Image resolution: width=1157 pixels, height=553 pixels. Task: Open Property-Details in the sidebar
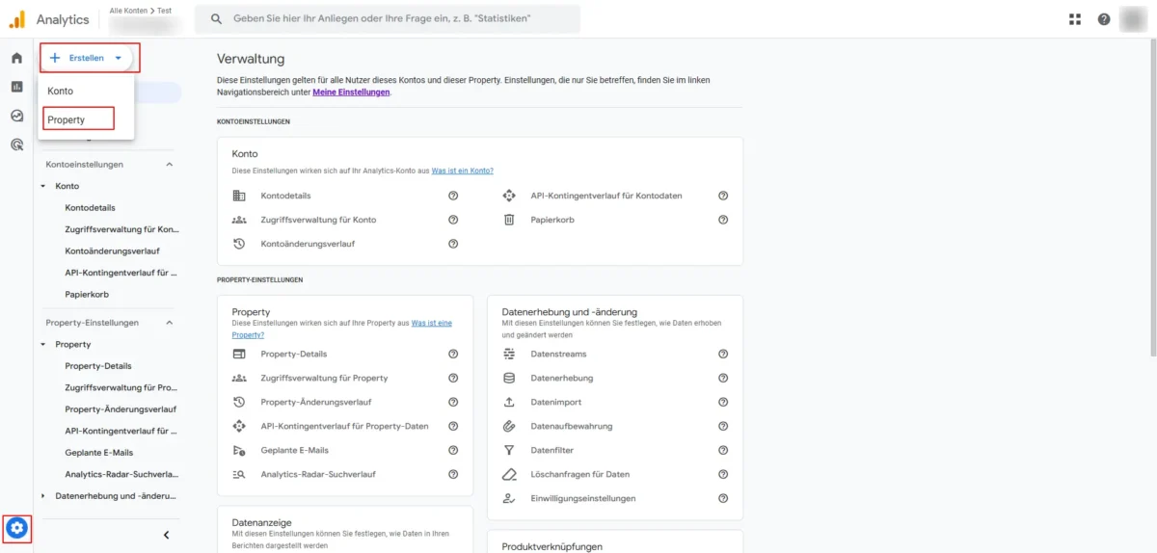click(x=98, y=366)
